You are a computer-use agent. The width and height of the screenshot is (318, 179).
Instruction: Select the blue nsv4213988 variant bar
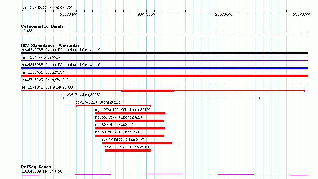point(164,68)
